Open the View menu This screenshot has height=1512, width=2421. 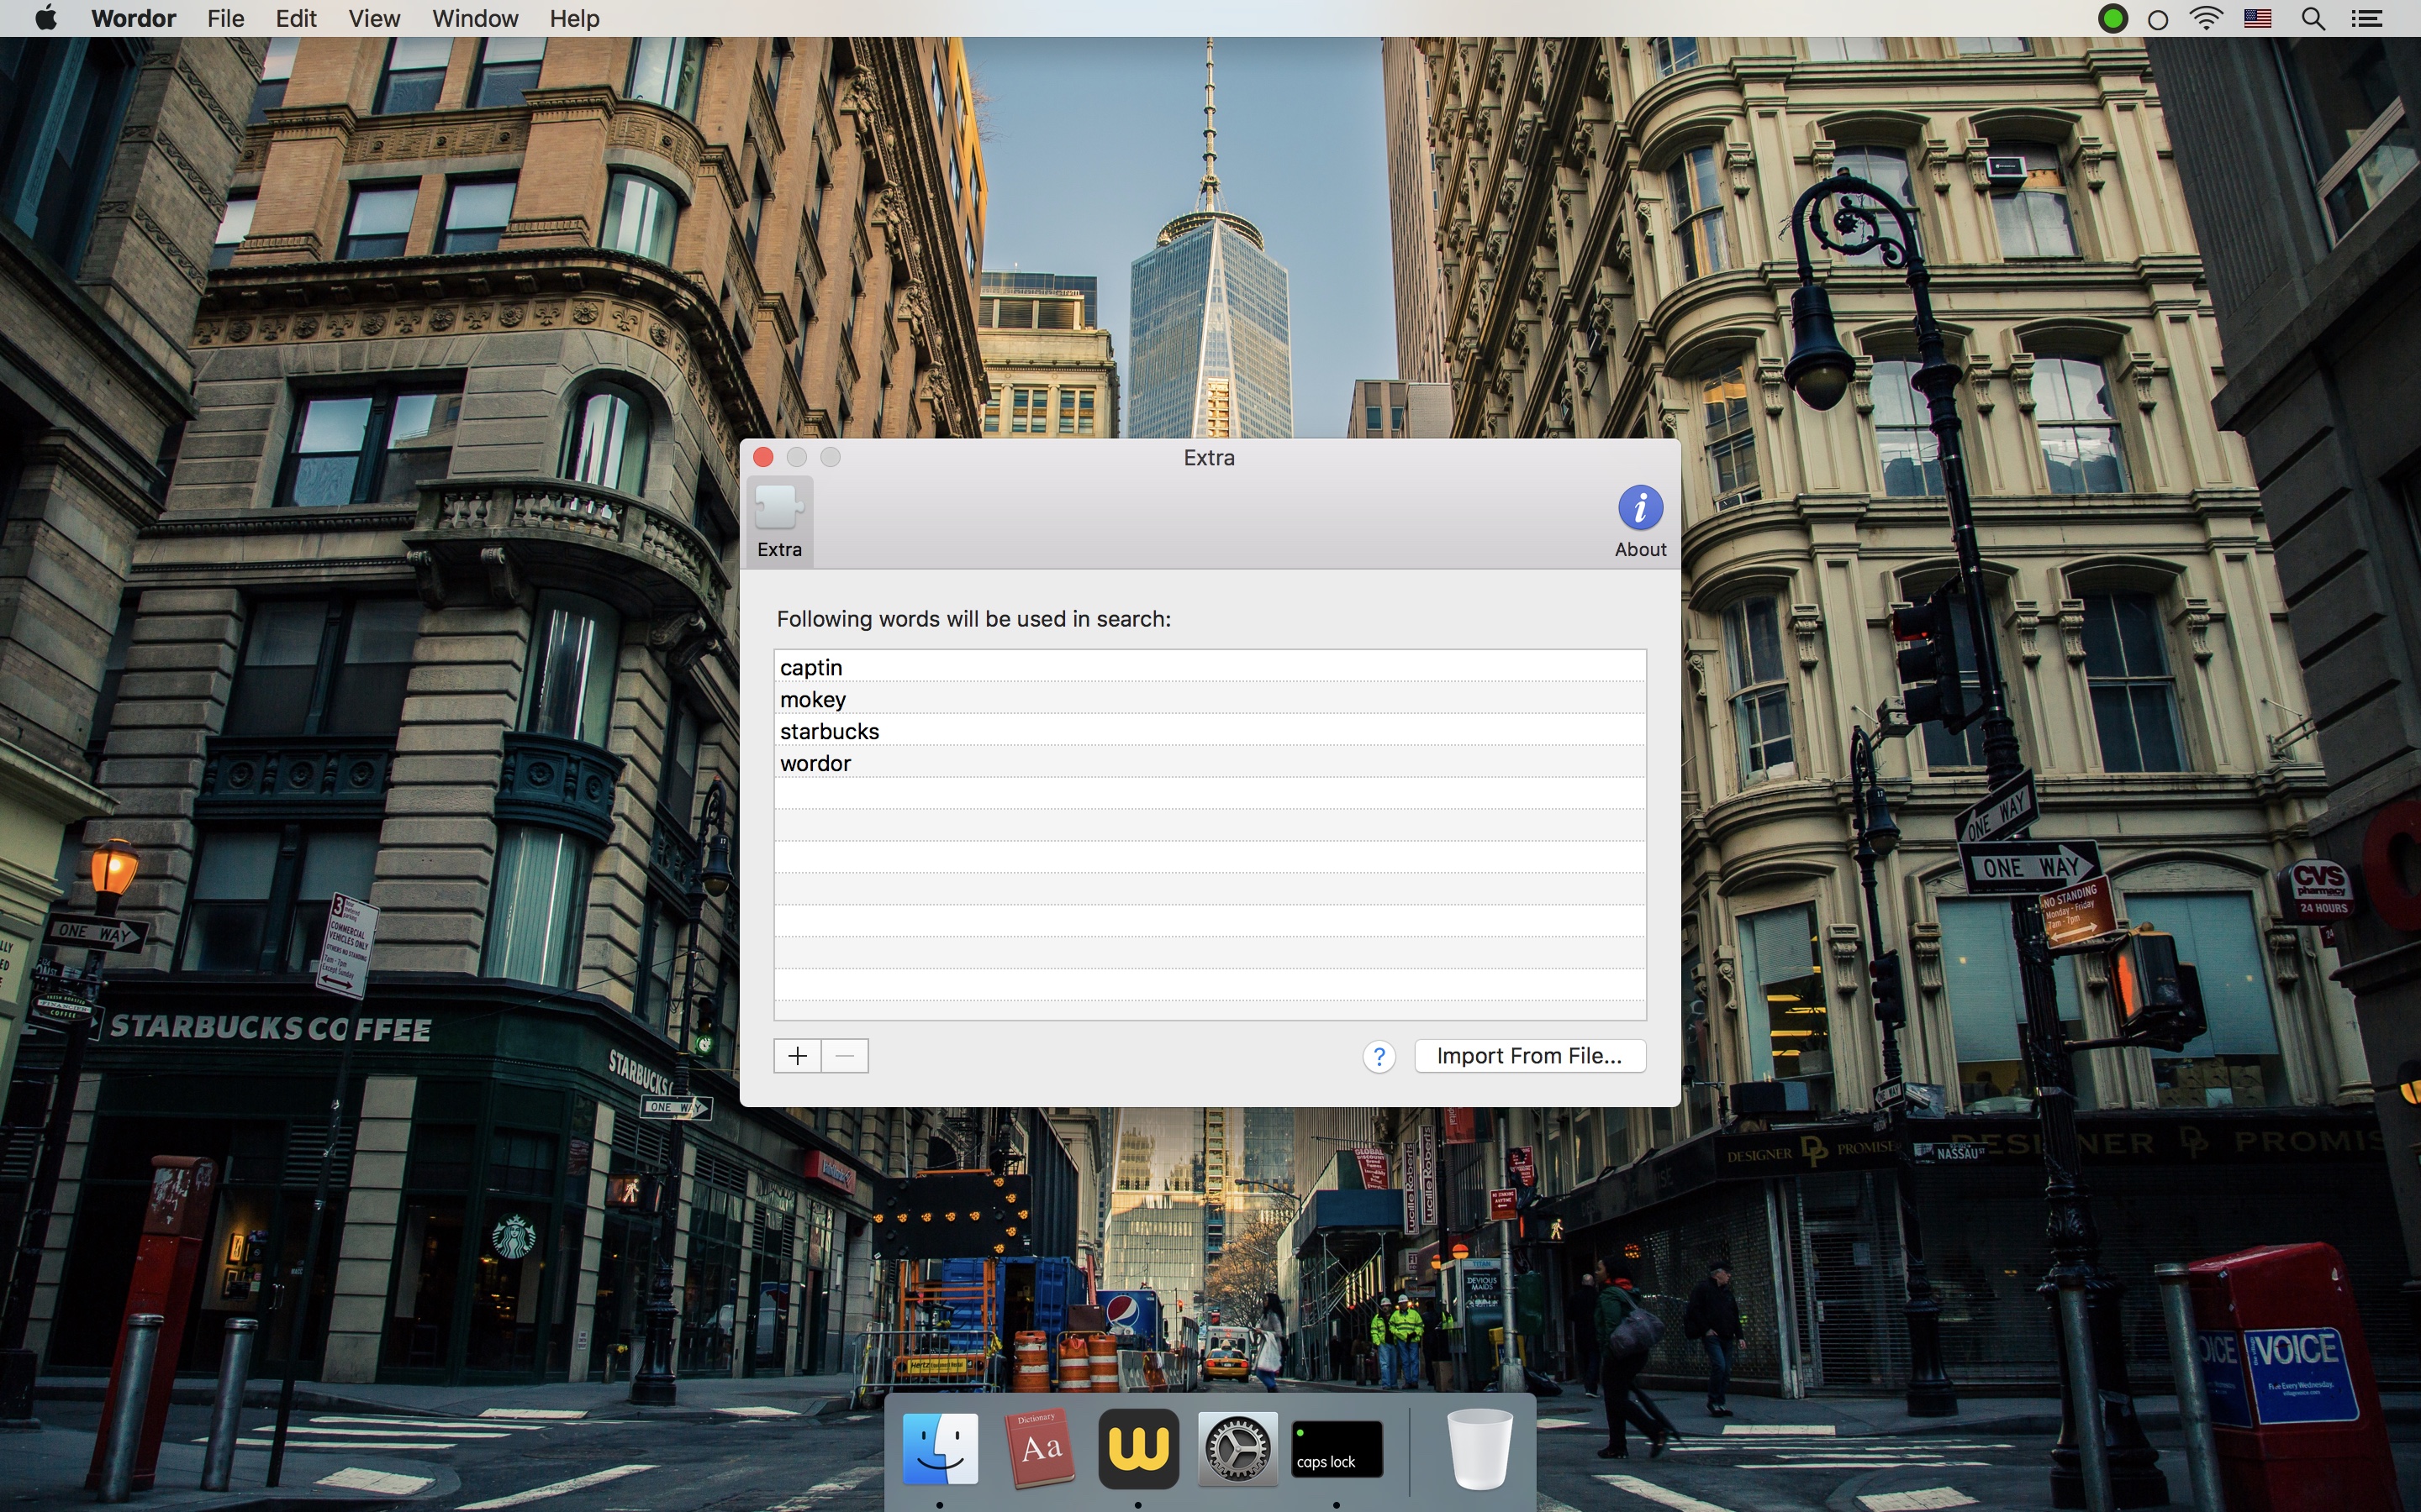coord(374,18)
